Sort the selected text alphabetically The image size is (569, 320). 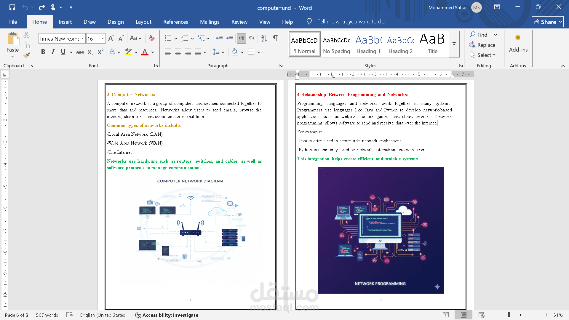pos(264,38)
